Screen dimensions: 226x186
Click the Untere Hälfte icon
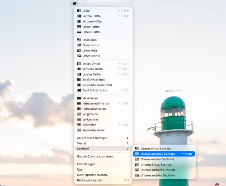tap(79, 32)
